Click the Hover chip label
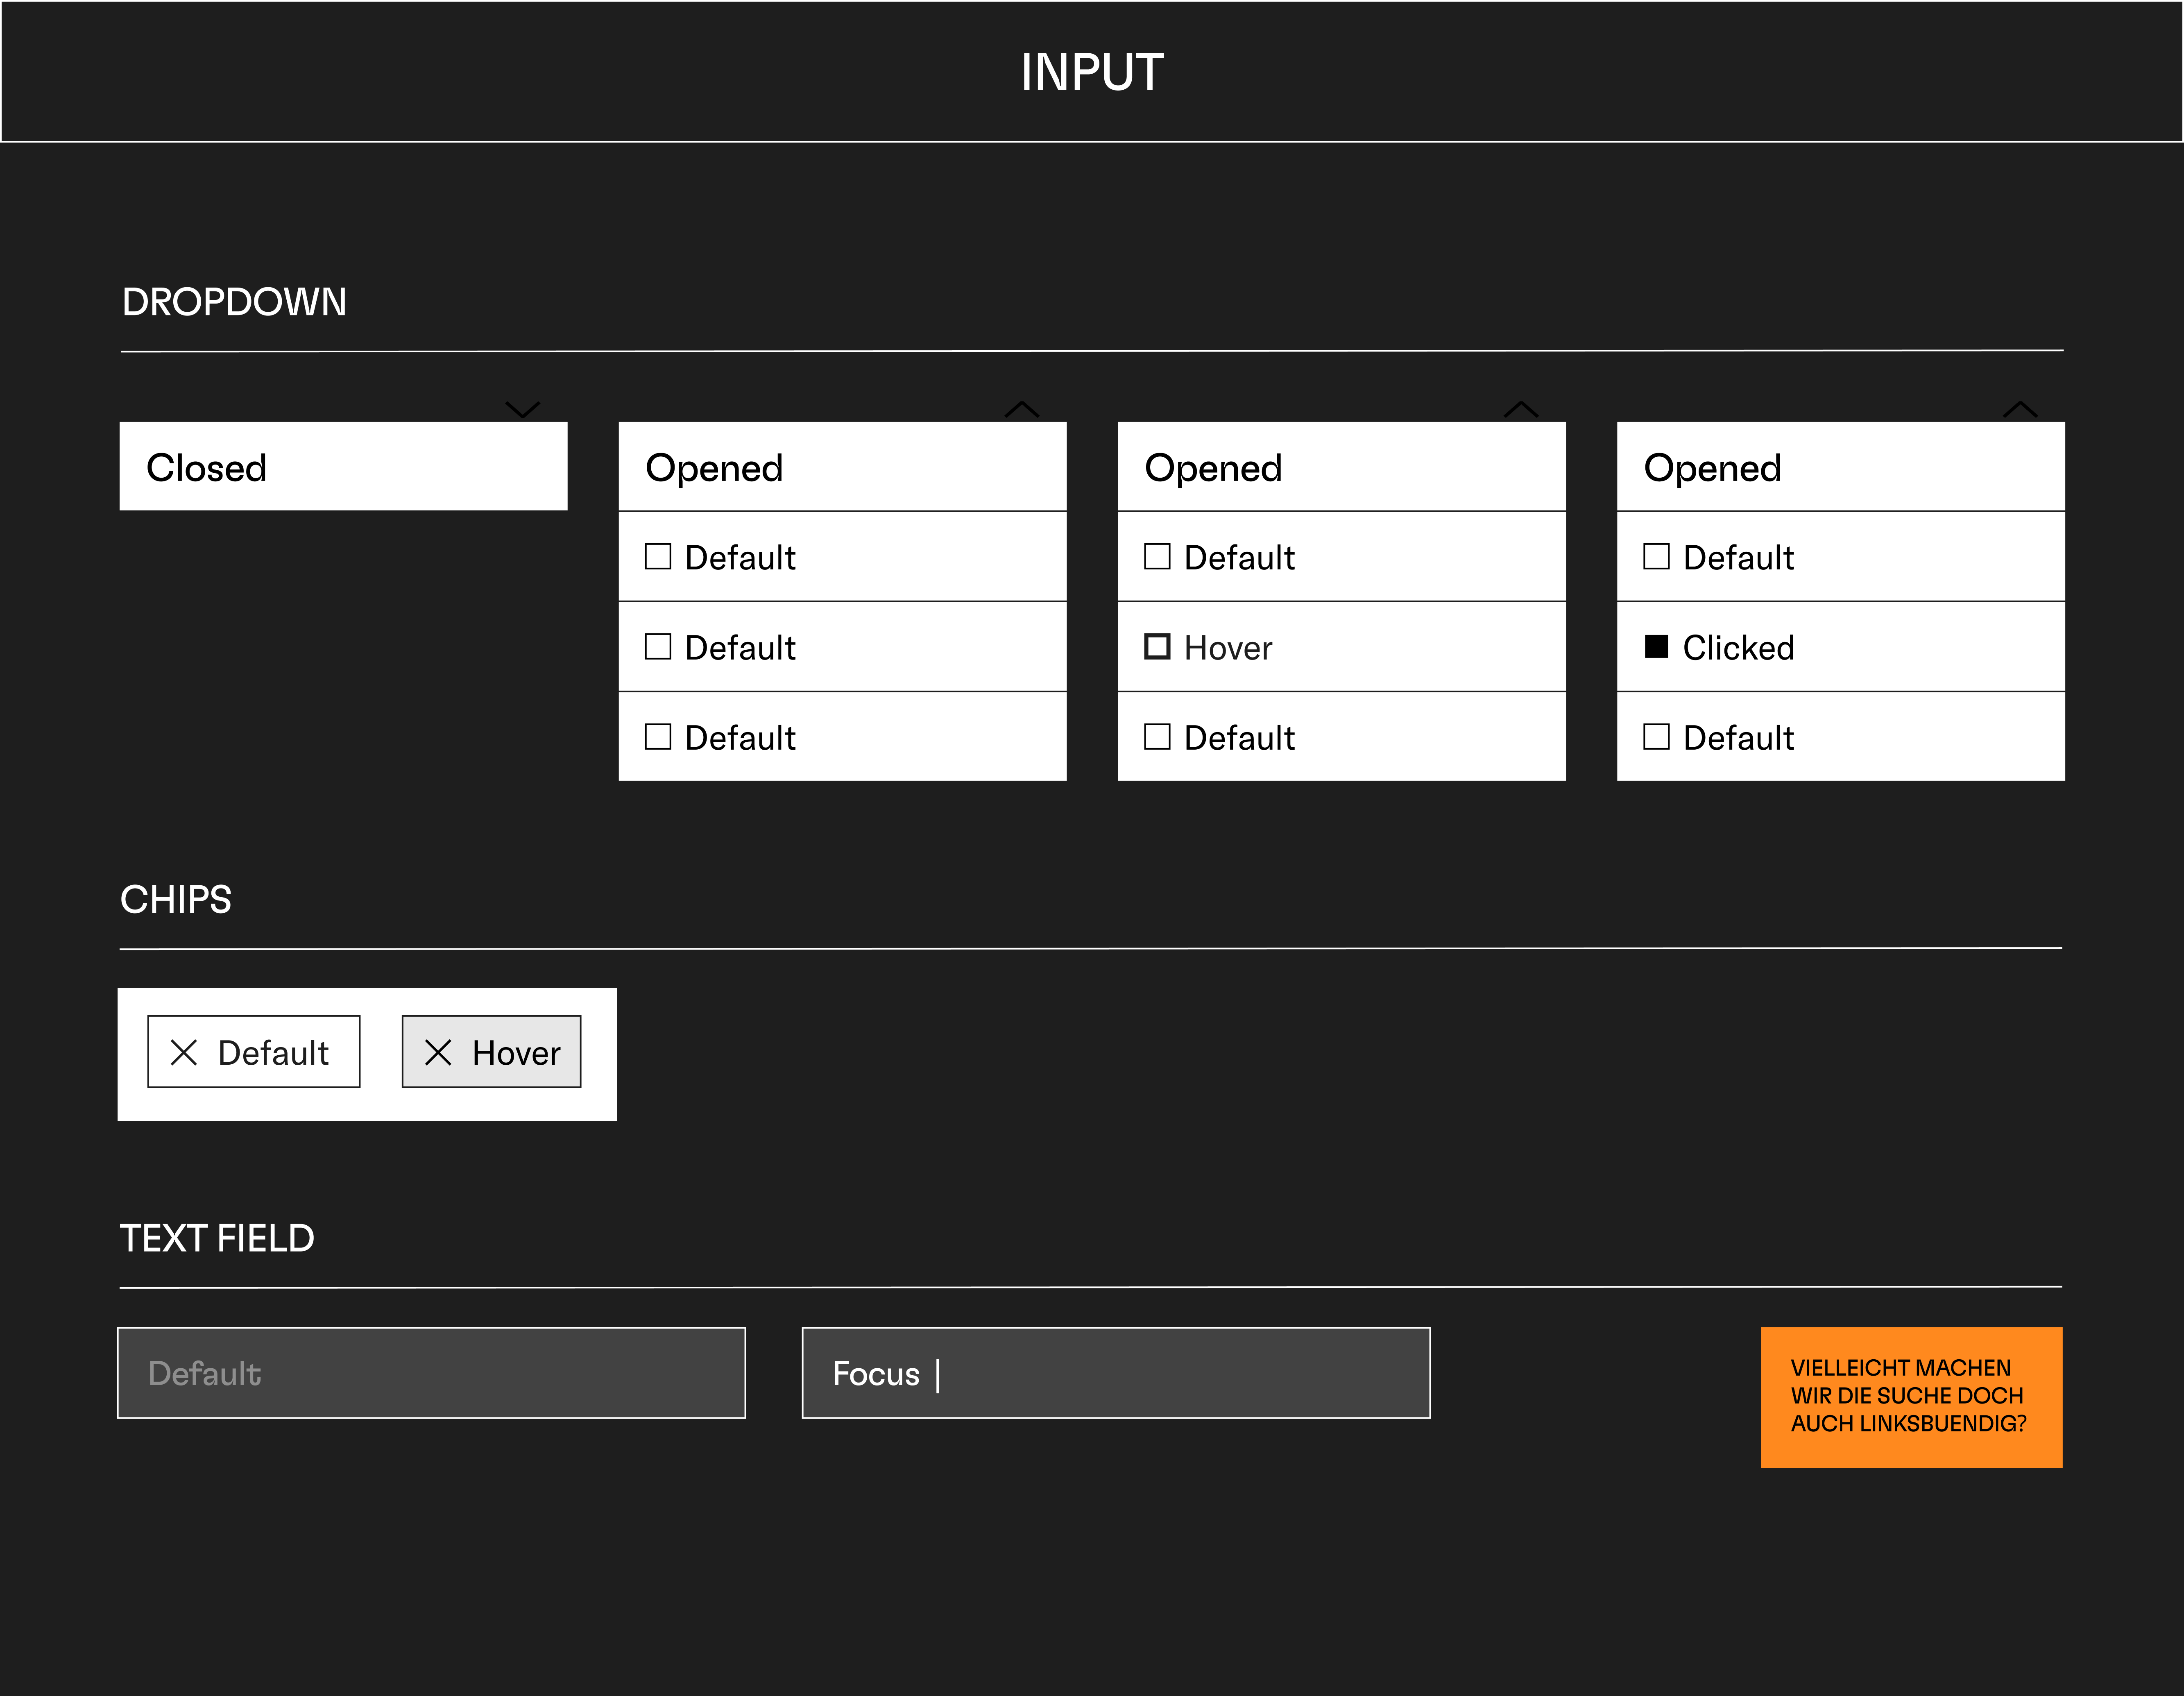The image size is (2184, 1696). click(516, 1053)
